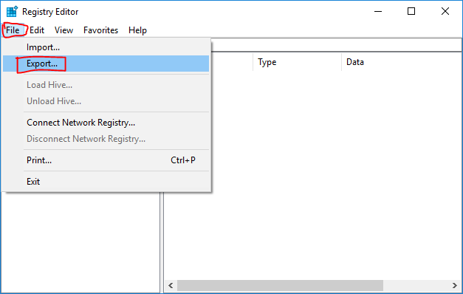The height and width of the screenshot is (294, 463).
Task: Select Print... from the File menu
Action: [106, 160]
